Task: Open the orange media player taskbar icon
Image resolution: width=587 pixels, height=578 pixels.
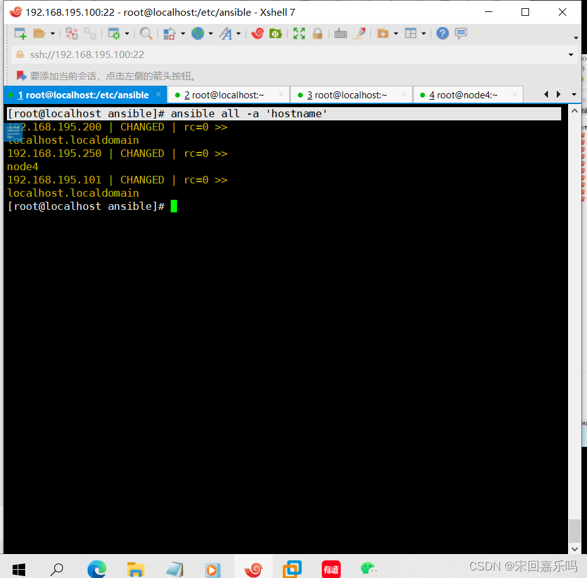Action: 213,570
